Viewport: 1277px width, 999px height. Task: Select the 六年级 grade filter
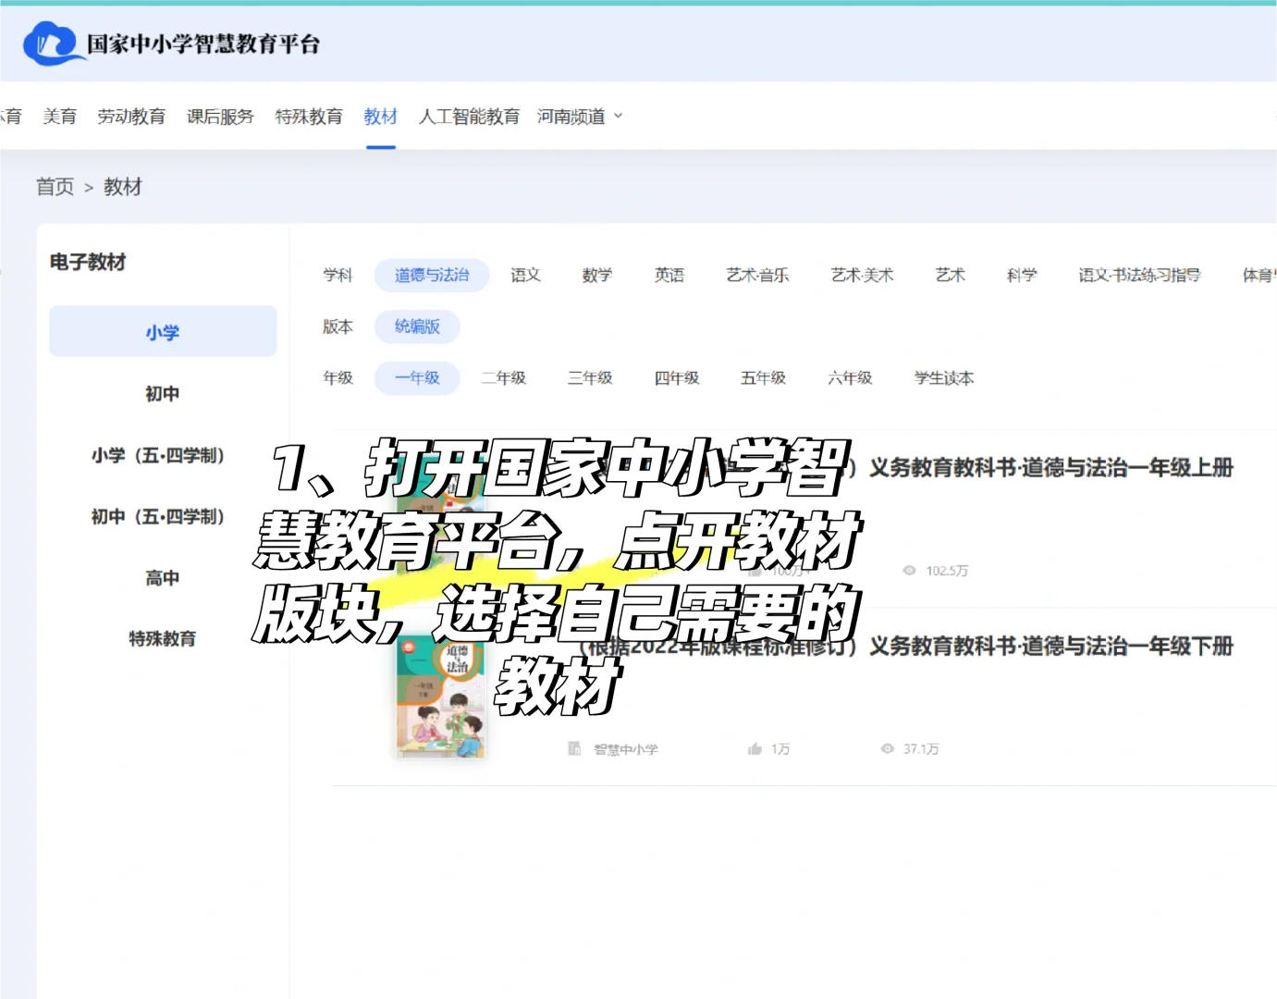click(x=850, y=377)
